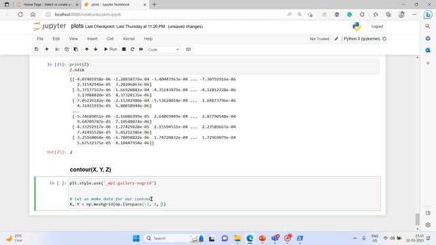The width and height of the screenshot is (436, 245).
Task: Click the Not Trusted button
Action: click(320, 39)
